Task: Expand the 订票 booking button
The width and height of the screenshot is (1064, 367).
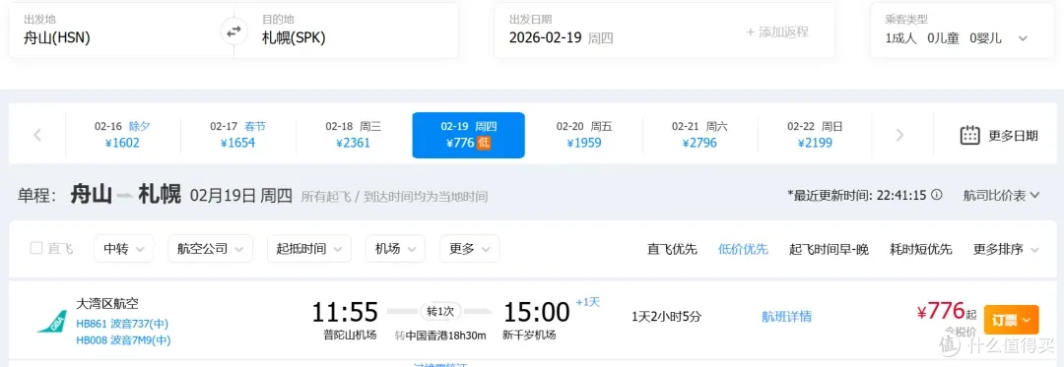Action: [1011, 319]
